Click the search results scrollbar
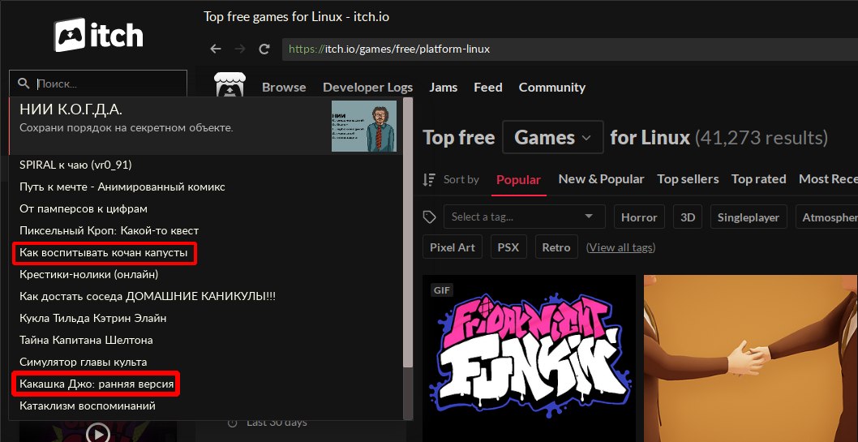This screenshot has height=442, width=858. tap(408, 232)
